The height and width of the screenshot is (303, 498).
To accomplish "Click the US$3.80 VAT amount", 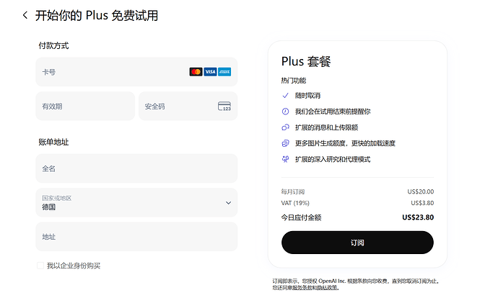I will point(422,203).
